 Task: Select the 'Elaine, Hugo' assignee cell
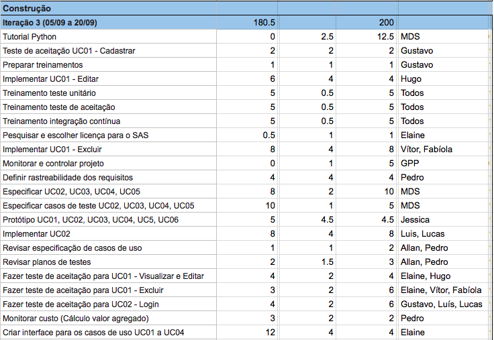pos(443,276)
